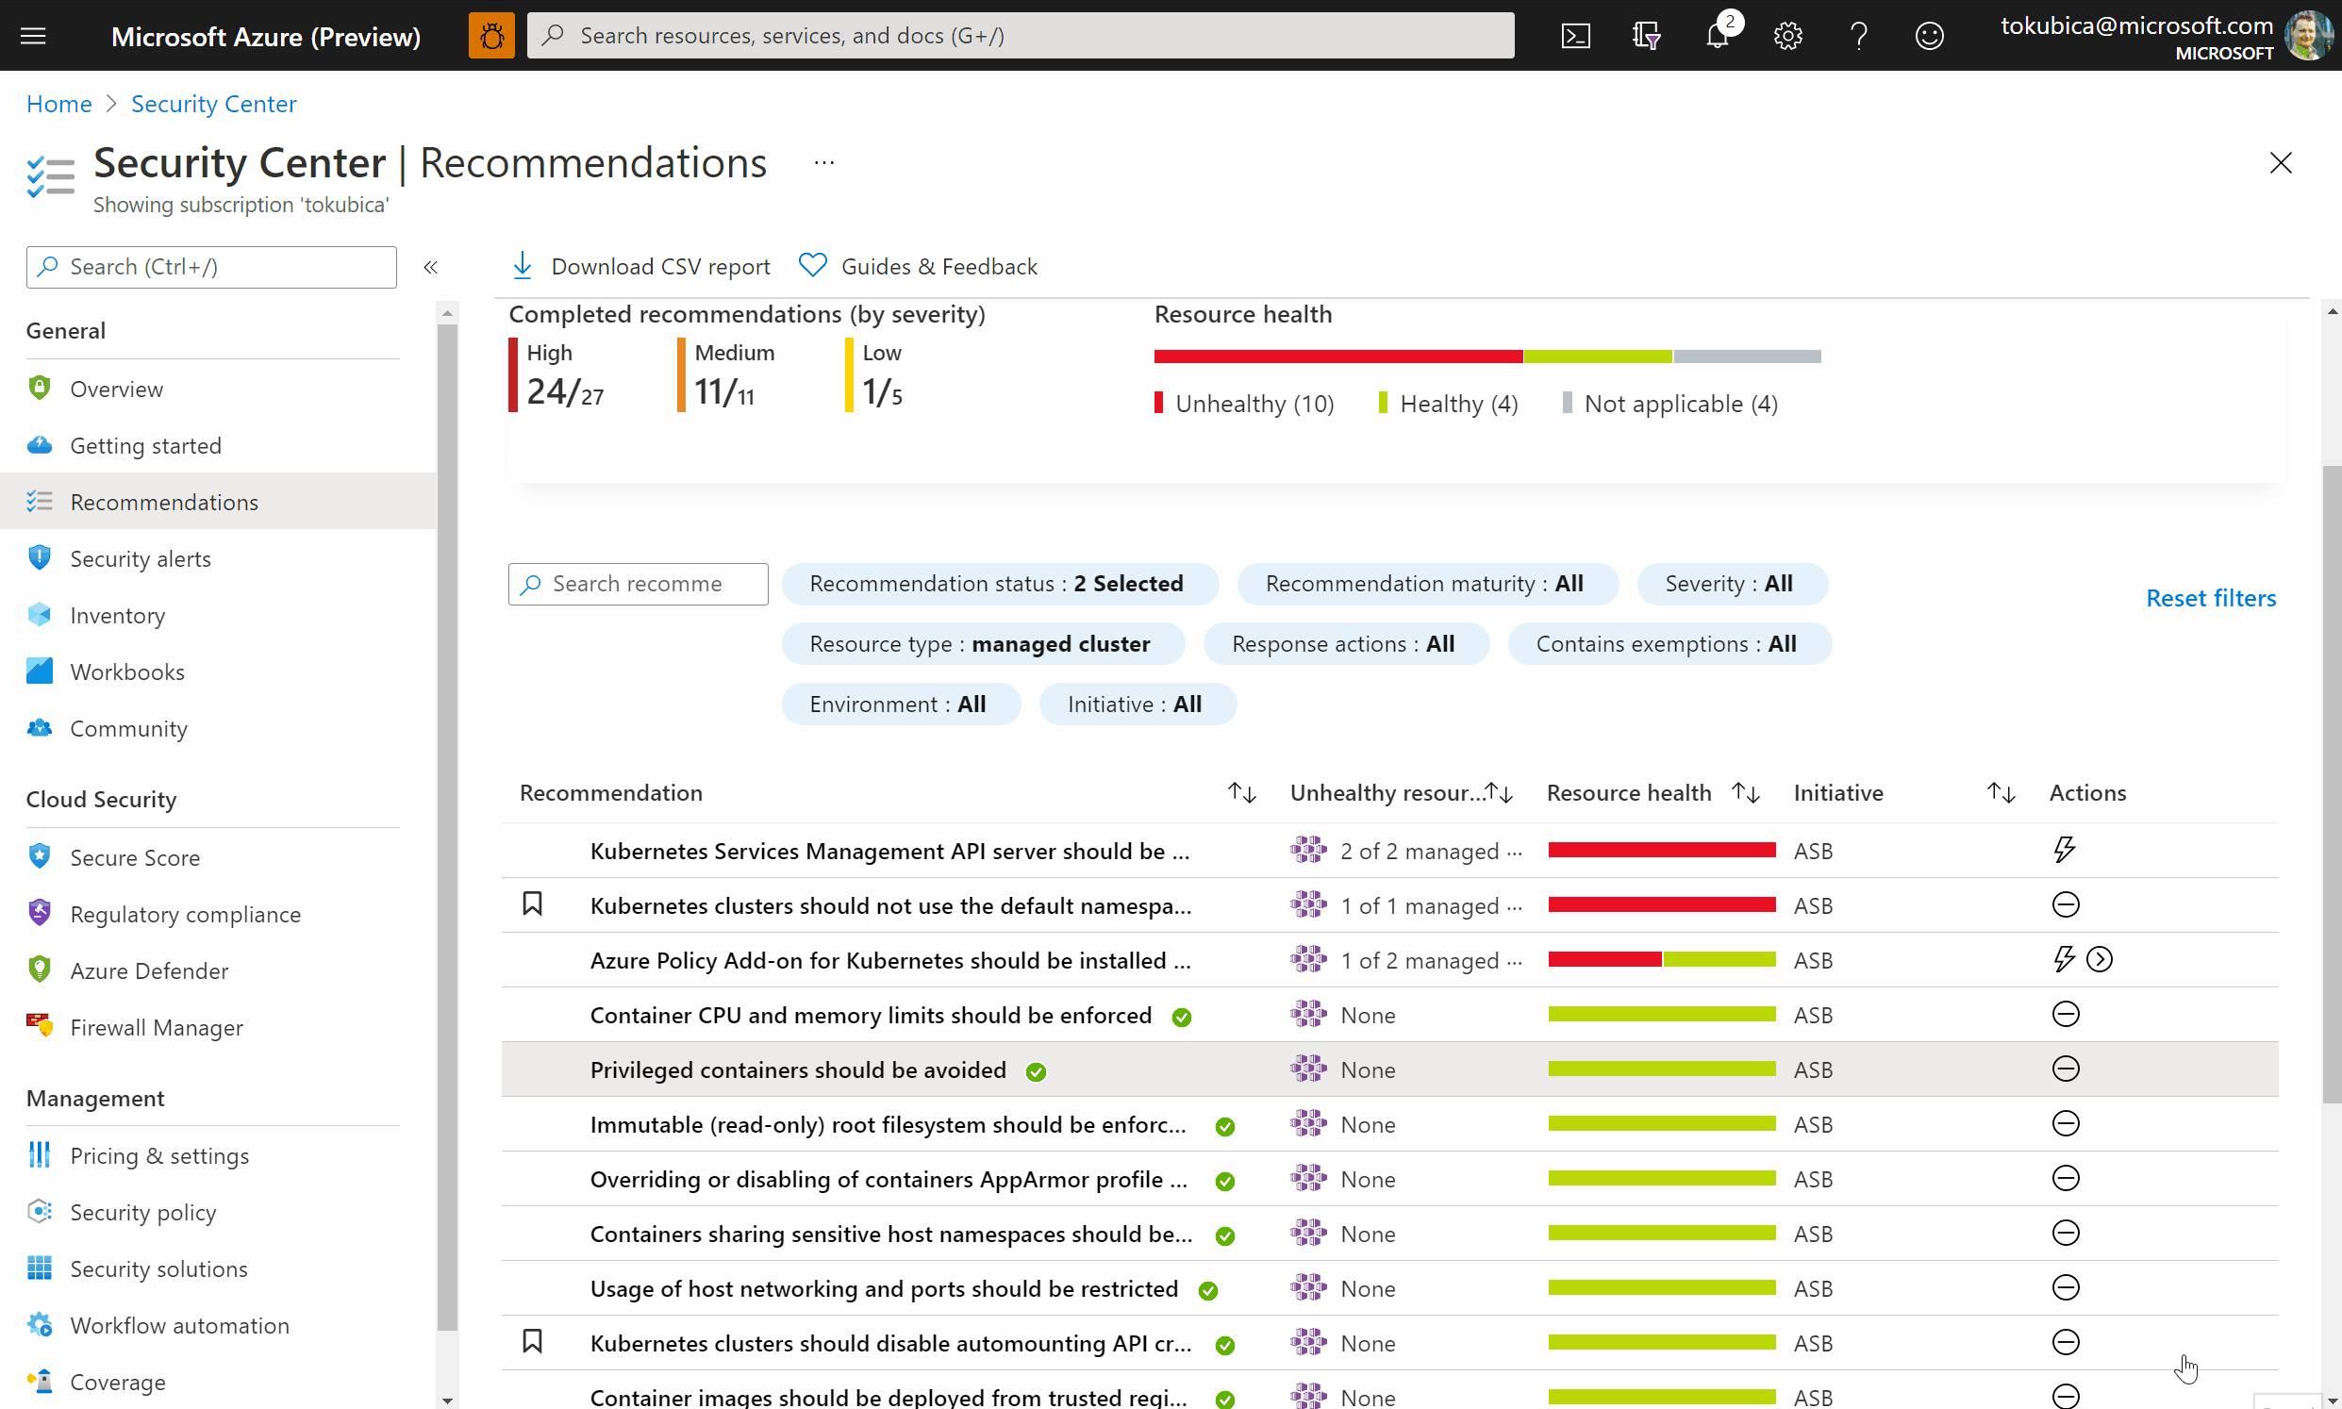Toggle bookmark on automounting API credentials row
Screen dimensions: 2342x1409
pyautogui.click(x=533, y=1342)
